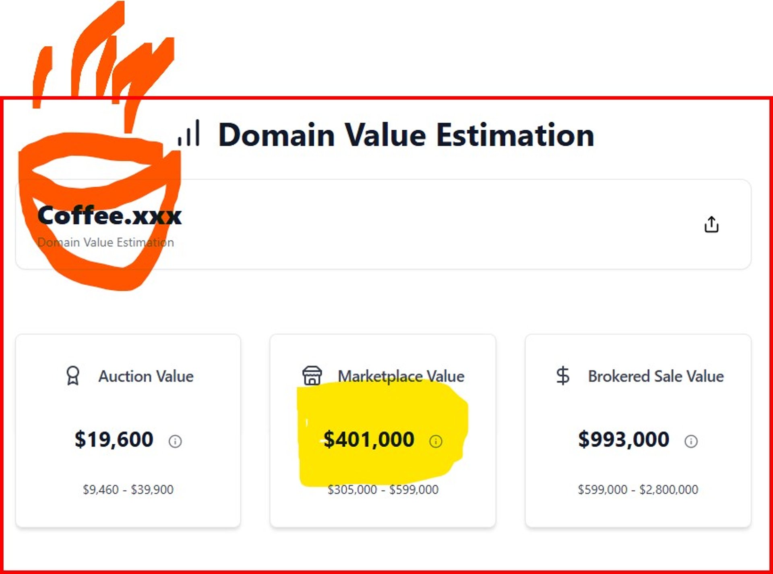Select the highlighted $401,000 price
Screen dimensions: 773x574
369,439
